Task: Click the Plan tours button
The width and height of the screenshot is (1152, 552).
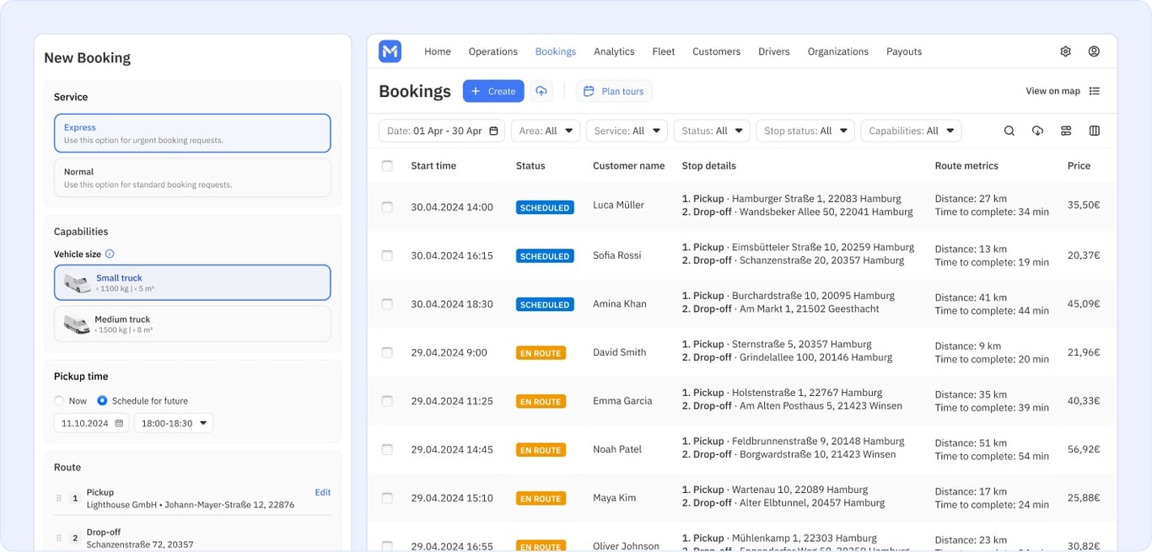Action: (614, 91)
